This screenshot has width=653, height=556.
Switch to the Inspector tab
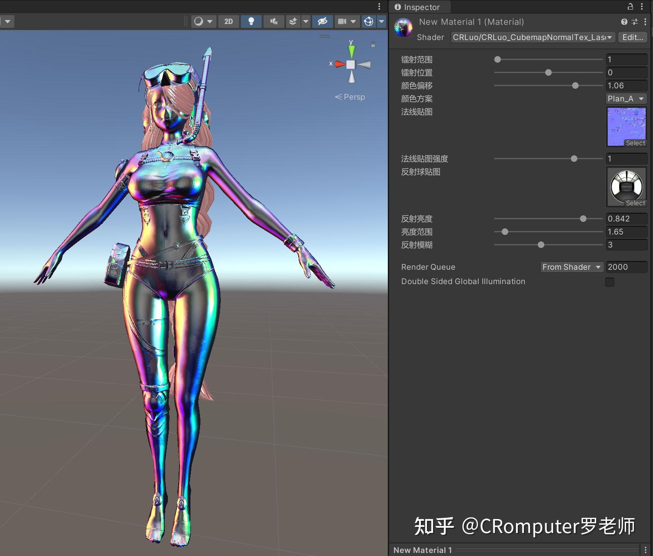pos(419,7)
